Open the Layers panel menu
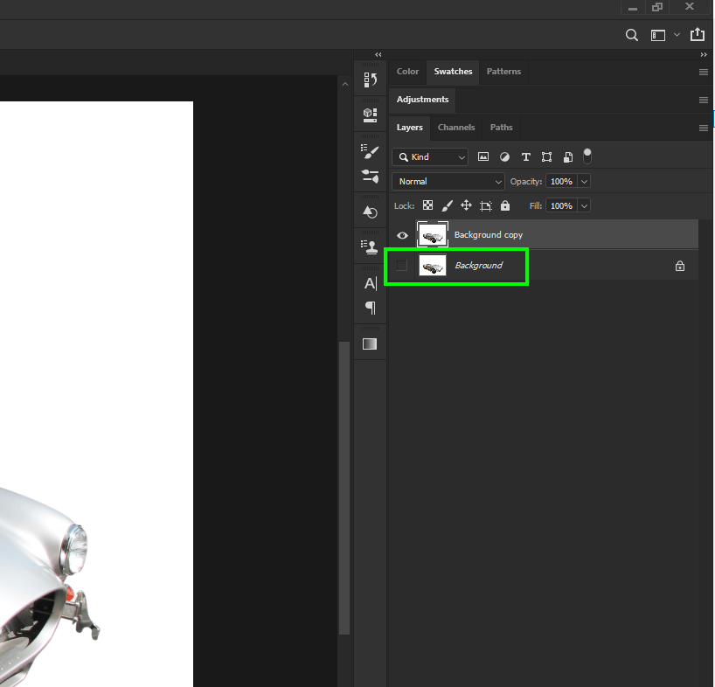715x687 pixels. (x=704, y=127)
